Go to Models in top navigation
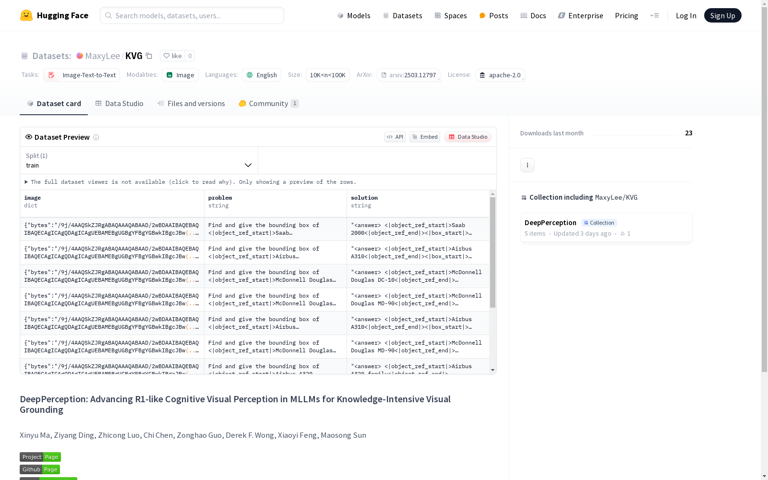Image resolution: width=768 pixels, height=480 pixels. 354,15
